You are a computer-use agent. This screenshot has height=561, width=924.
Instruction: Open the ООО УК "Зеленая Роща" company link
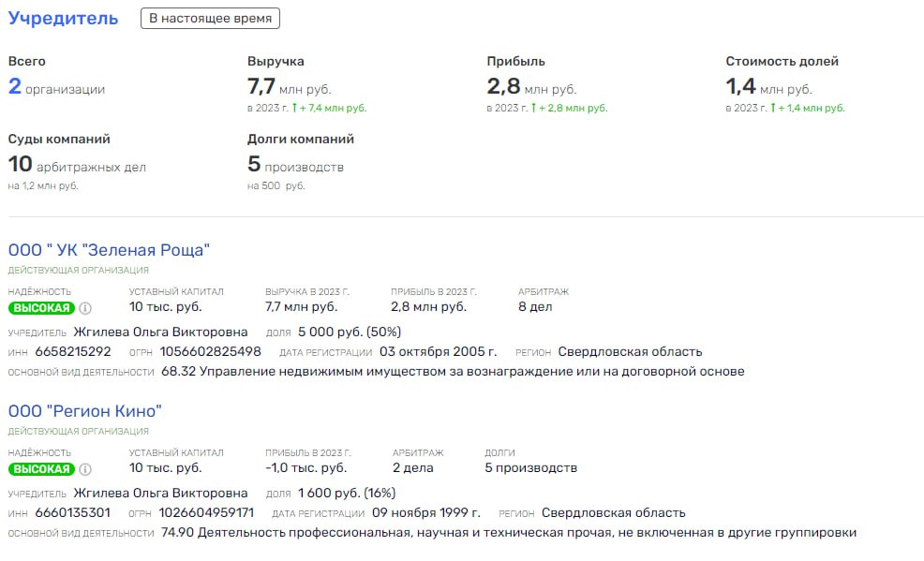[109, 250]
